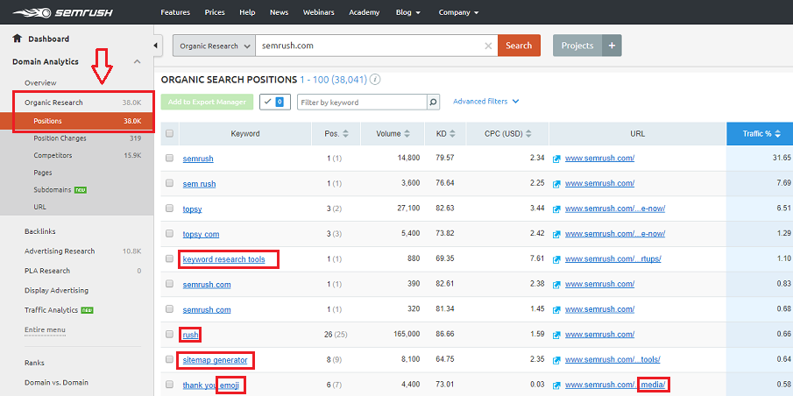Check the keyword research tools row checkbox

pyautogui.click(x=169, y=258)
